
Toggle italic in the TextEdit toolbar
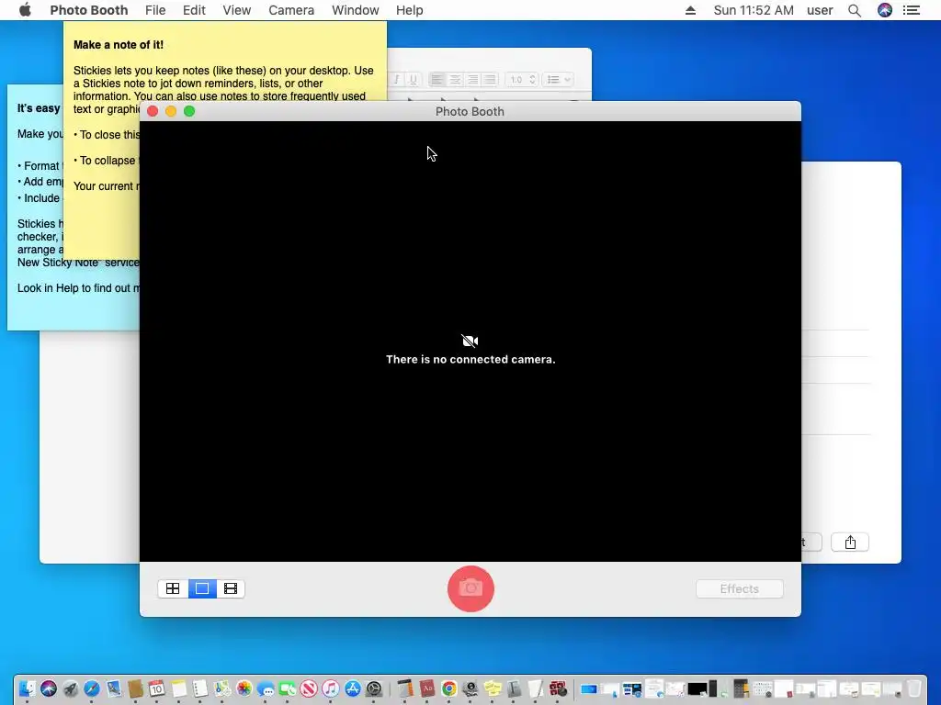(x=397, y=80)
